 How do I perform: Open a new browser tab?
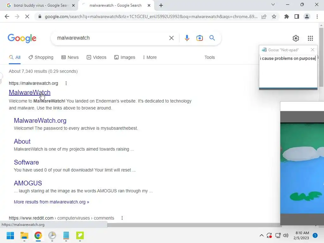point(161,5)
